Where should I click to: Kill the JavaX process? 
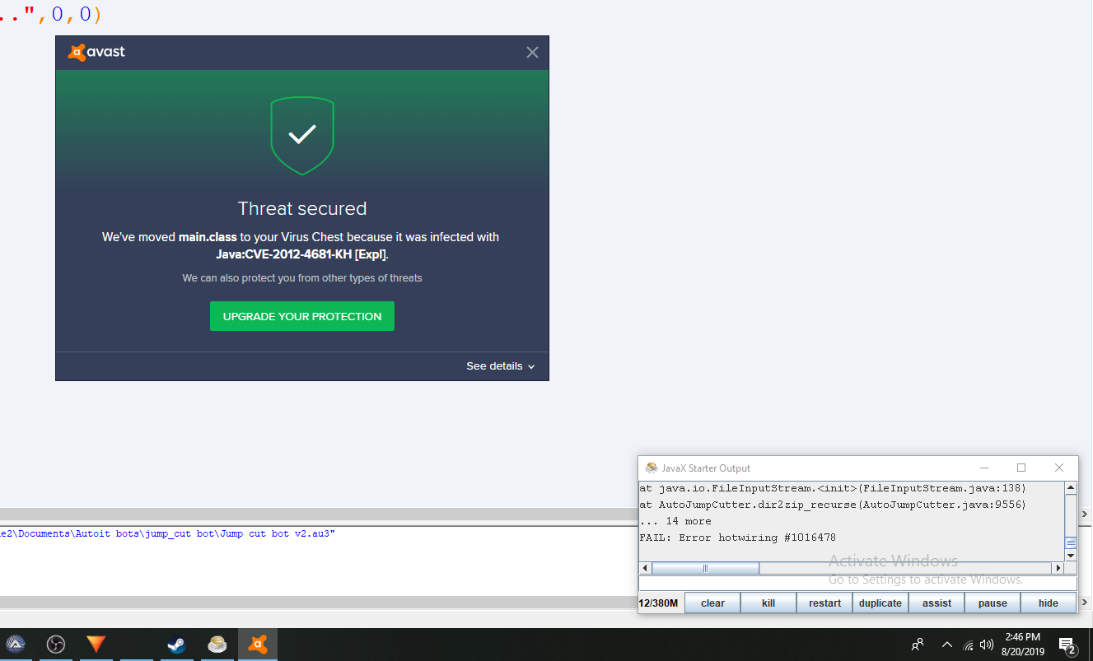point(768,603)
